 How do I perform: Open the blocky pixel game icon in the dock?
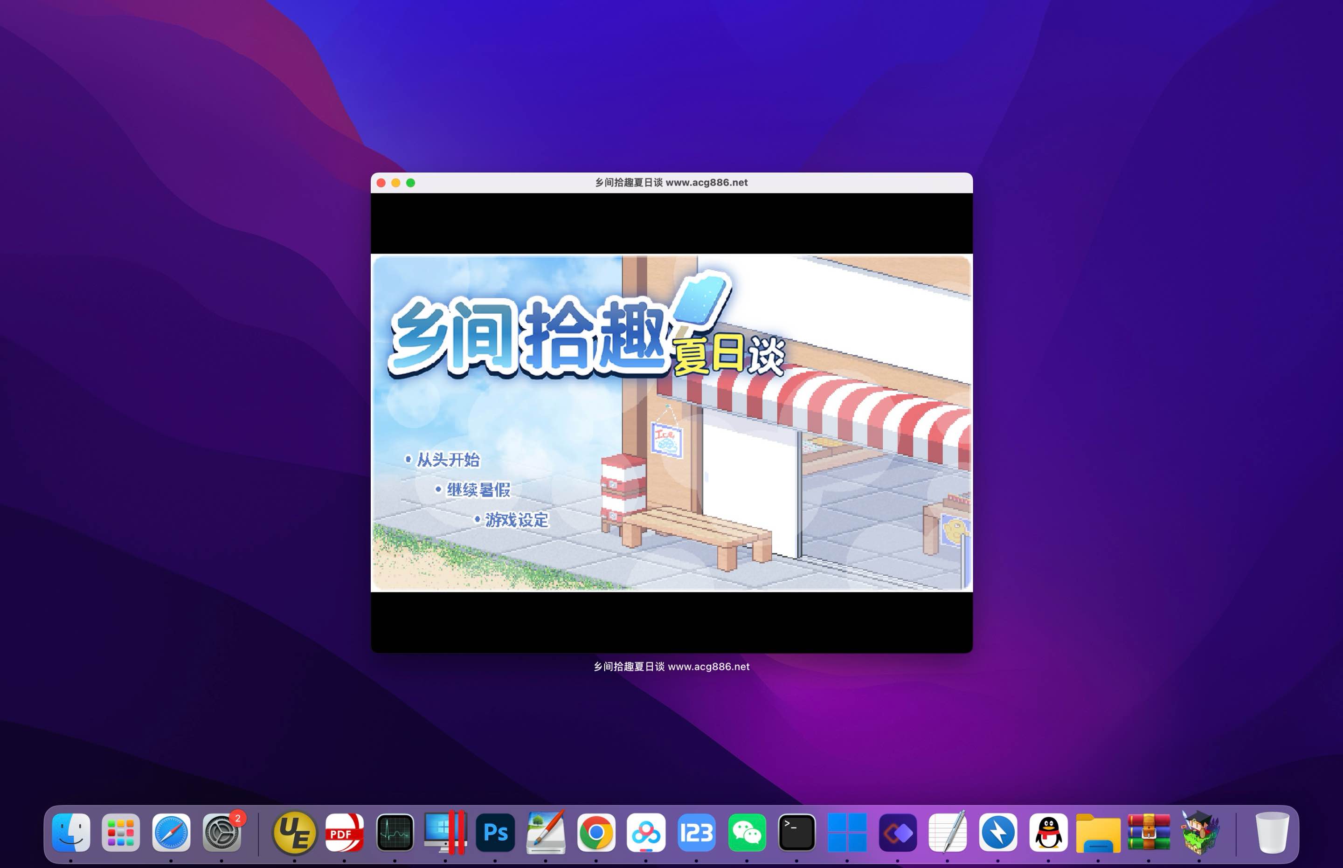click(x=1200, y=832)
